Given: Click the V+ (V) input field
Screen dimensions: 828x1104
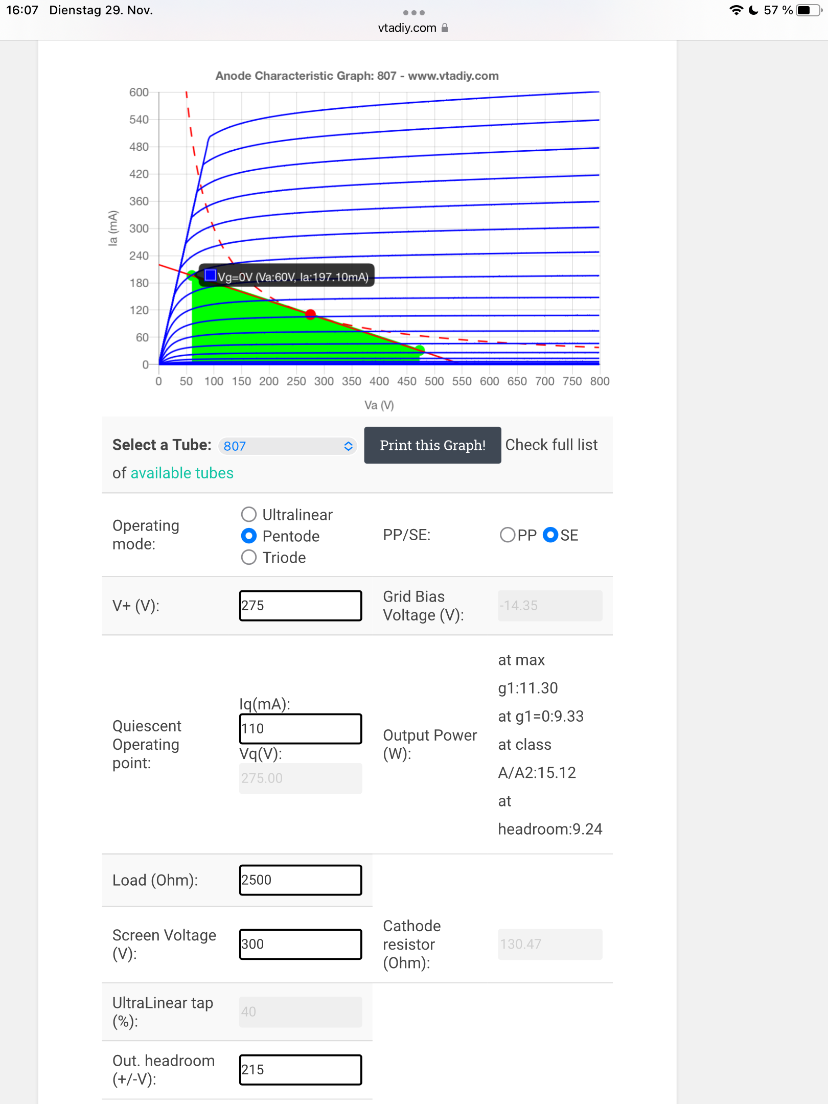Looking at the screenshot, I should pos(301,606).
